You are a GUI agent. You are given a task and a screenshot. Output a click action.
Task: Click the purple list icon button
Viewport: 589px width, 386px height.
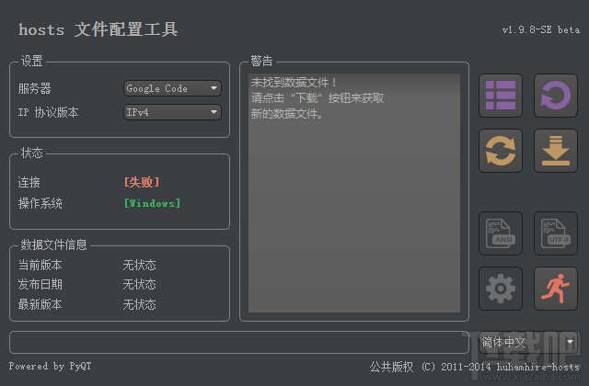(x=502, y=96)
